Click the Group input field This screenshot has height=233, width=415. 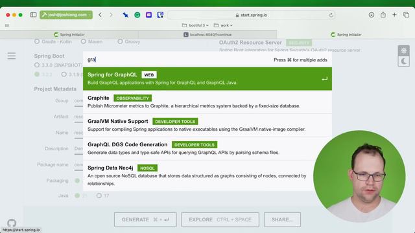(x=78, y=102)
